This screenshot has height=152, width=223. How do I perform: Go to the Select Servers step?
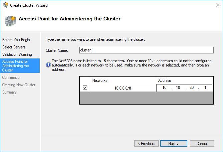click(14, 47)
